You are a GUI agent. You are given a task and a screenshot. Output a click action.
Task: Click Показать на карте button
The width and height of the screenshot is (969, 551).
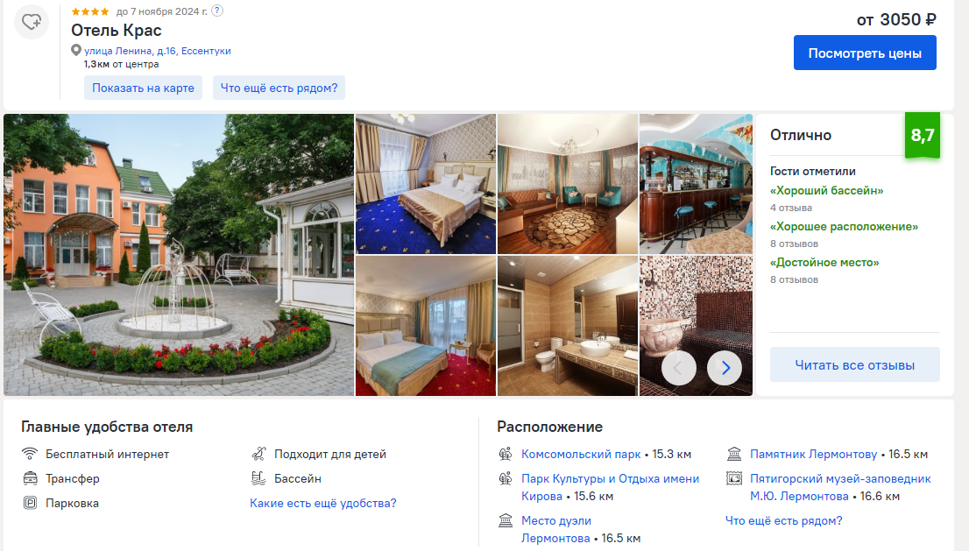click(144, 88)
